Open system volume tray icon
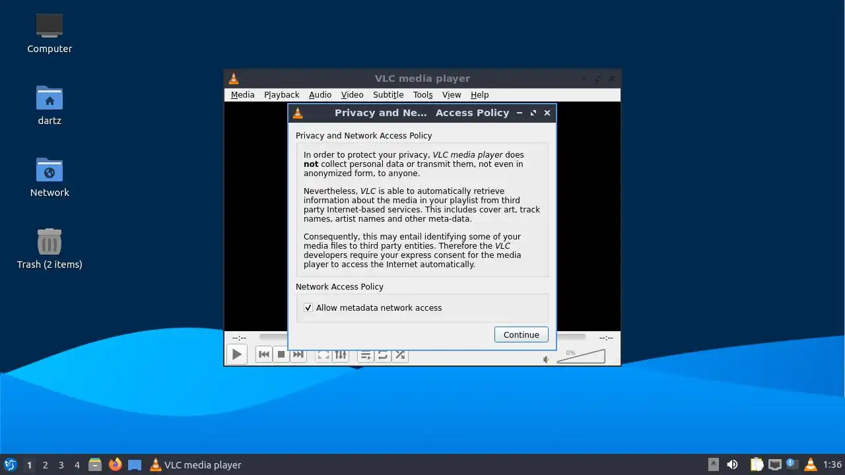Viewport: 845px width, 475px height. click(x=732, y=464)
